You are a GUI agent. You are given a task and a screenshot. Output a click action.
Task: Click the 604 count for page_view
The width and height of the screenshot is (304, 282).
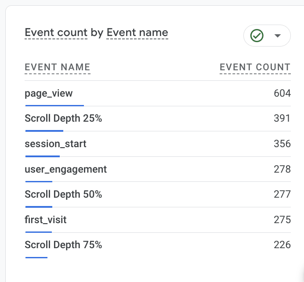[x=282, y=93]
